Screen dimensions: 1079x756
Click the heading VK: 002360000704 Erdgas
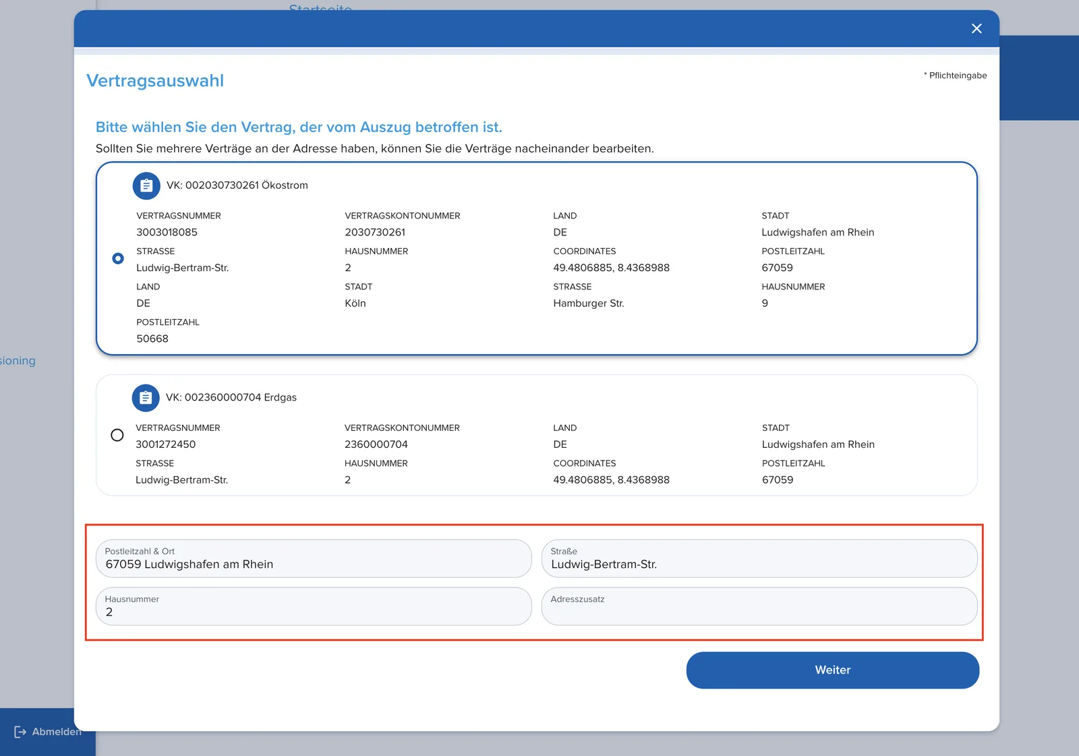[x=231, y=398]
